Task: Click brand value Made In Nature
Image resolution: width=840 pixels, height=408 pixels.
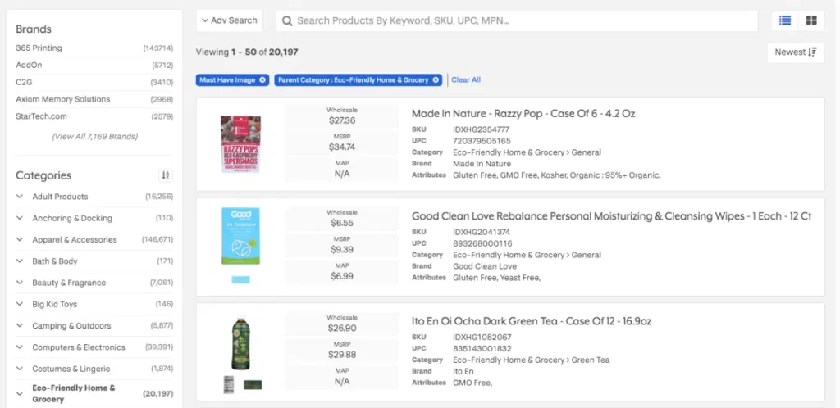Action: [482, 164]
